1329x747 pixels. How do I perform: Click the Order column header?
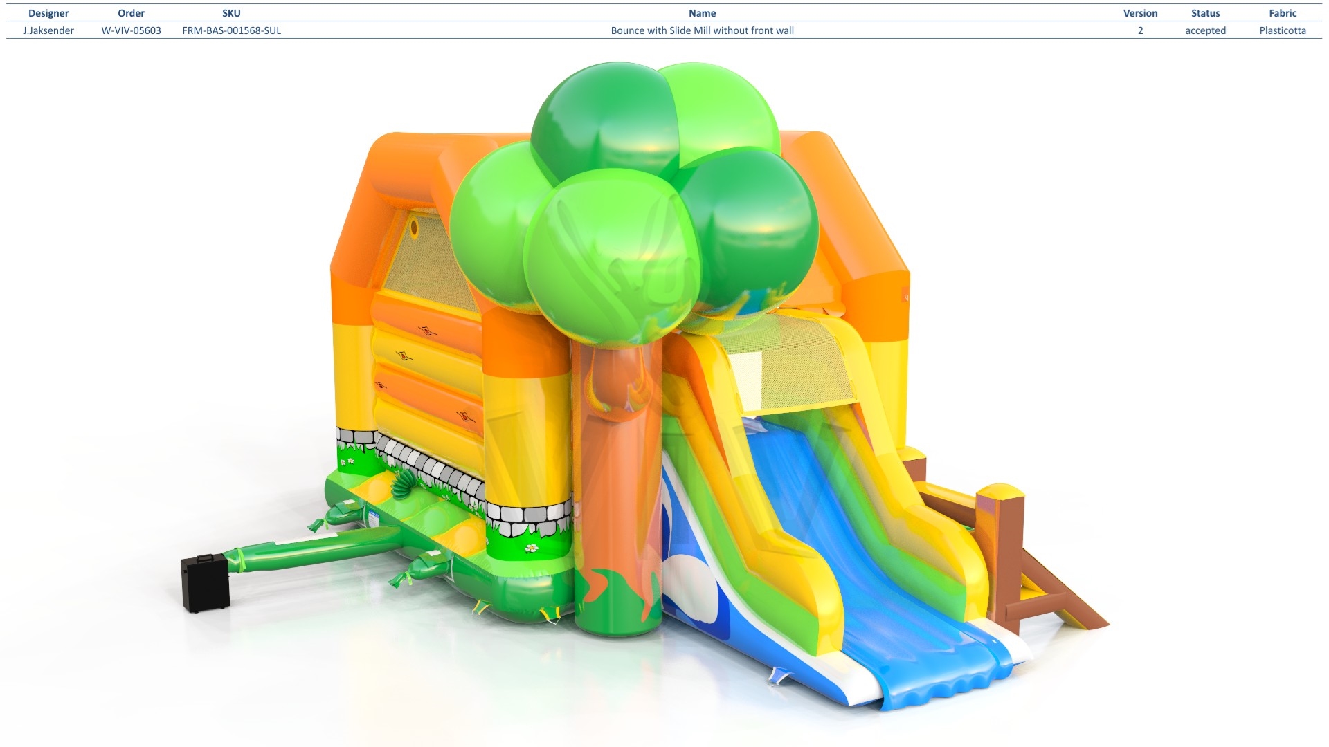coord(131,13)
